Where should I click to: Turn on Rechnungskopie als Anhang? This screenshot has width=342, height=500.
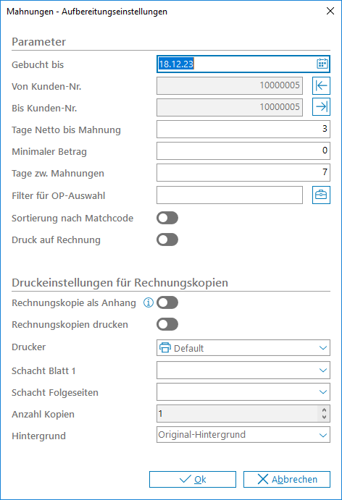point(167,302)
